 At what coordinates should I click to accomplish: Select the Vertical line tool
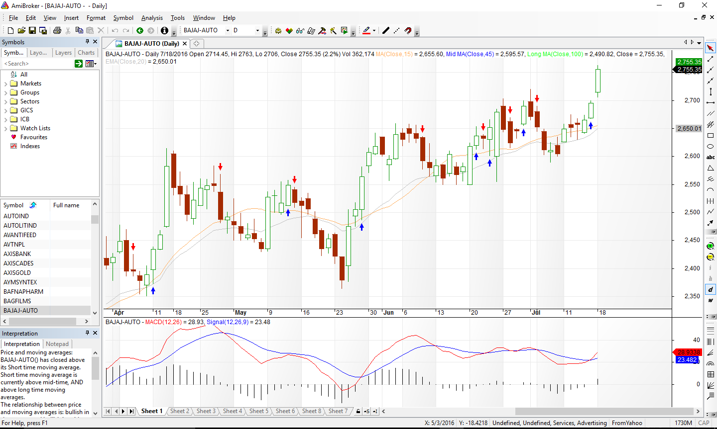[x=711, y=91]
